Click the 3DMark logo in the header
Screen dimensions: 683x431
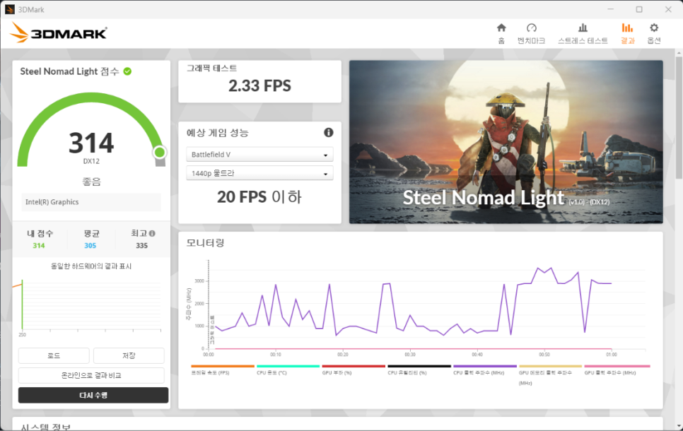click(x=59, y=33)
